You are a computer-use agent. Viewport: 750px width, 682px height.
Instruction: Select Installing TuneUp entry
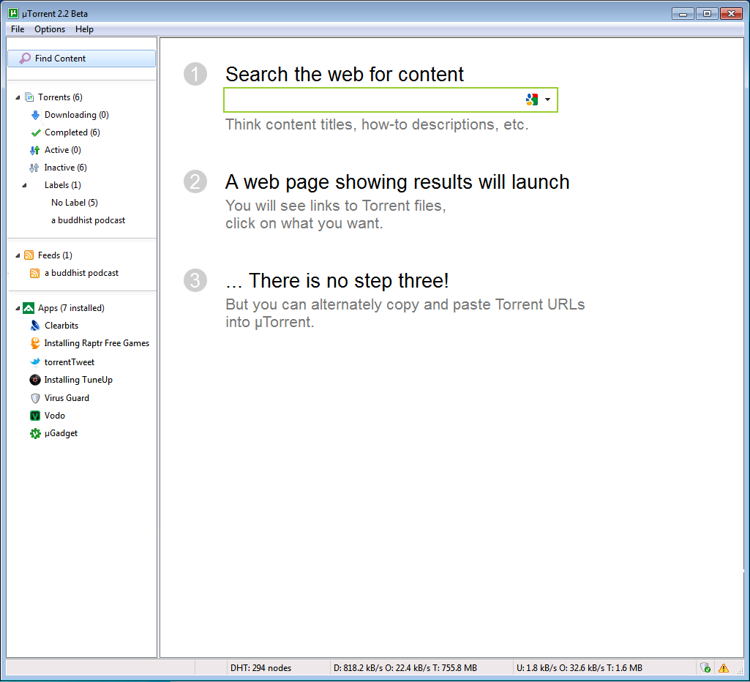point(78,380)
